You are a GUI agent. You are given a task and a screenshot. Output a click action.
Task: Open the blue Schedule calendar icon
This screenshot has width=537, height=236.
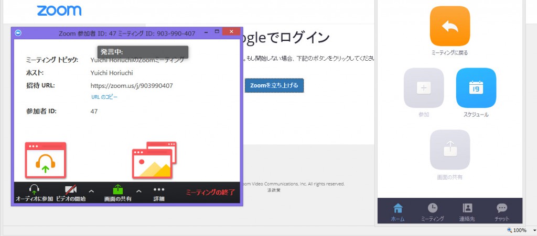point(476,88)
